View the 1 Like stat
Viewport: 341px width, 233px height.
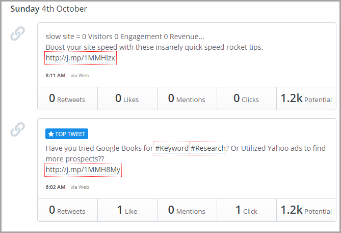coord(127,210)
